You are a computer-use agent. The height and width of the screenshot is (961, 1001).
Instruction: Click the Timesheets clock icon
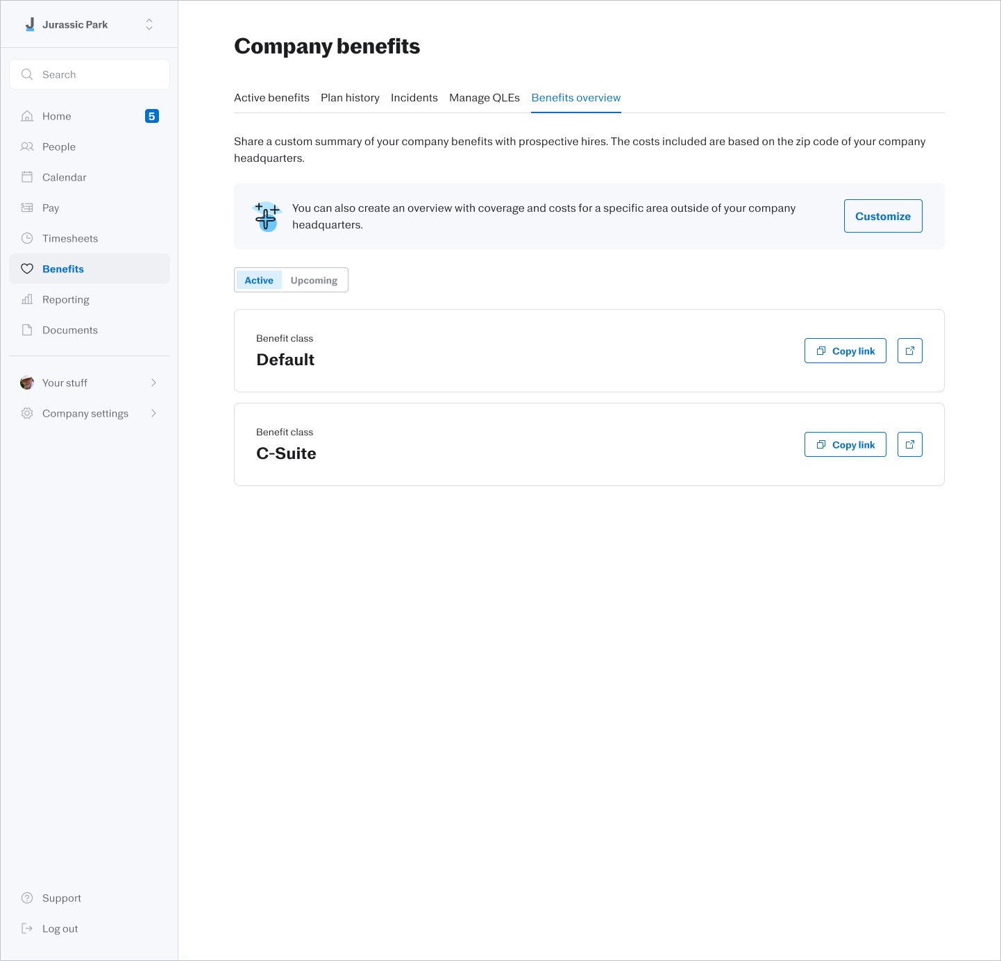tap(27, 238)
